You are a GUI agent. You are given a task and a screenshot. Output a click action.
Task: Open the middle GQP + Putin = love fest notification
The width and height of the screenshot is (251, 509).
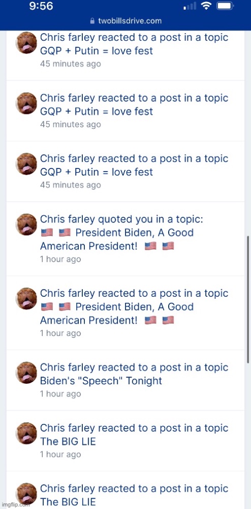tap(125, 110)
